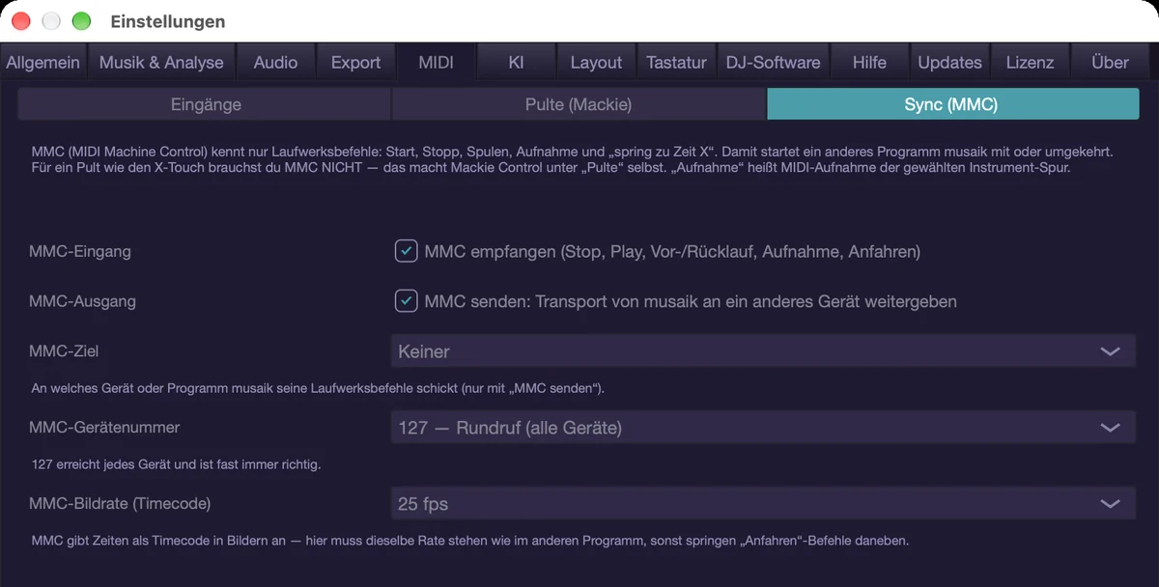This screenshot has height=587, width=1159.
Task: Open the MMC-Ziel dropdown showing Keiner
Action: (x=763, y=351)
